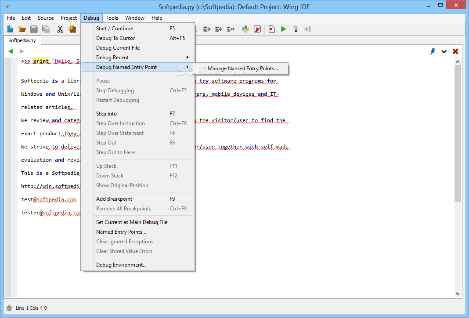Viewport: 469px width, 318px height.
Task: Click the Save All stacked disks icon
Action: (x=46, y=29)
